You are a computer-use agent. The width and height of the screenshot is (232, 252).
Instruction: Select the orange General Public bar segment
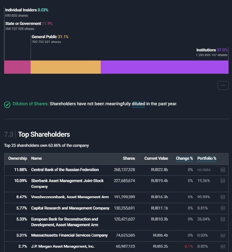coord(66,67)
